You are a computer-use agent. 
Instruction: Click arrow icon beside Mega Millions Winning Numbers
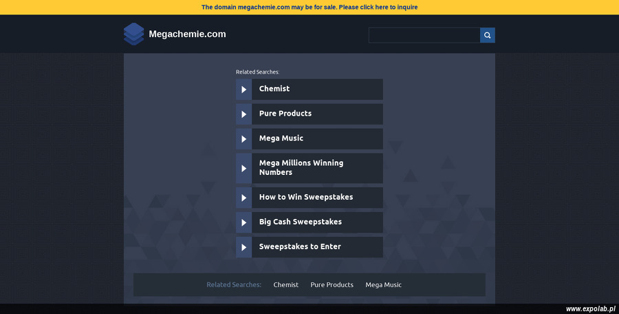(244, 169)
